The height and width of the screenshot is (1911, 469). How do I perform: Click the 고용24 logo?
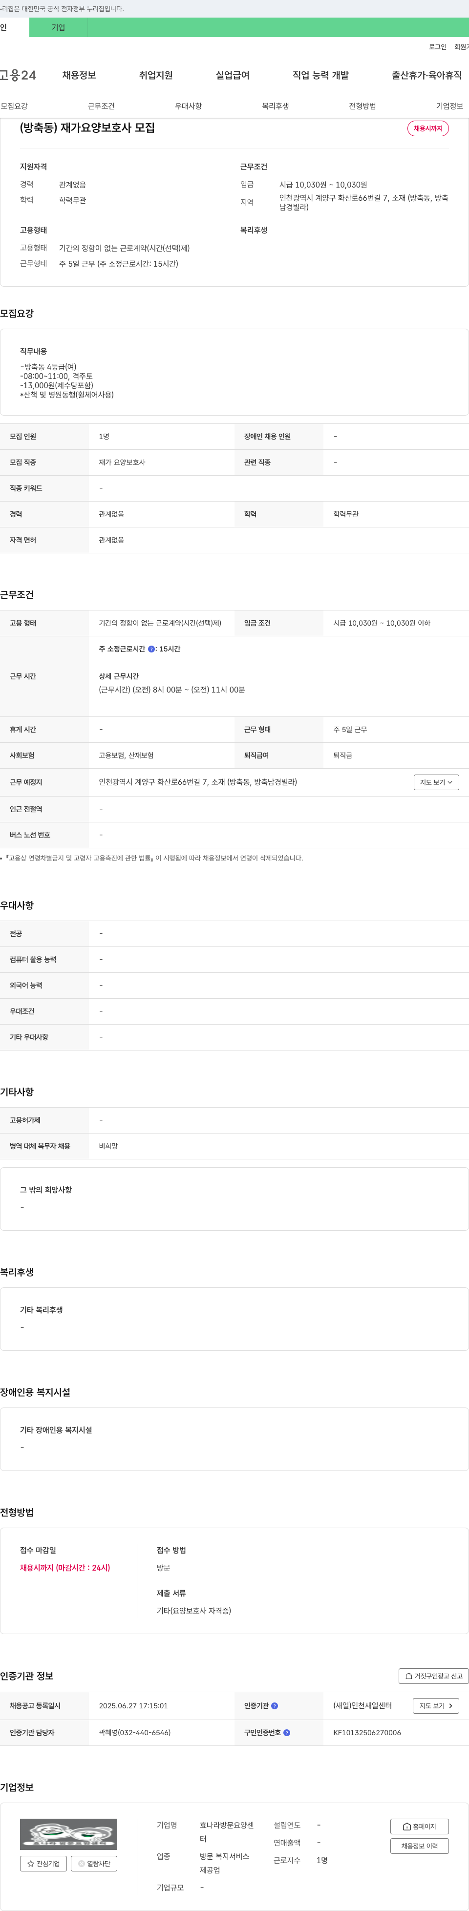18,75
